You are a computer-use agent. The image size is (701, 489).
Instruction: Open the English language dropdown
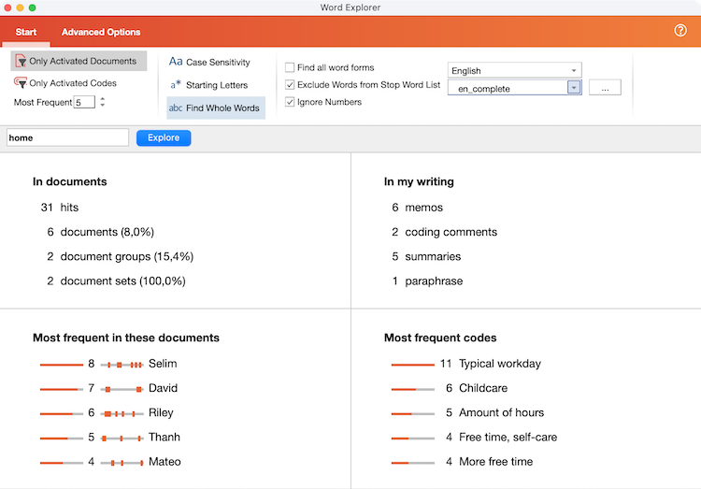pos(514,70)
